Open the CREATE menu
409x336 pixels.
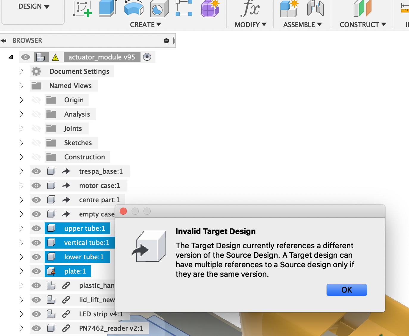pyautogui.click(x=146, y=25)
